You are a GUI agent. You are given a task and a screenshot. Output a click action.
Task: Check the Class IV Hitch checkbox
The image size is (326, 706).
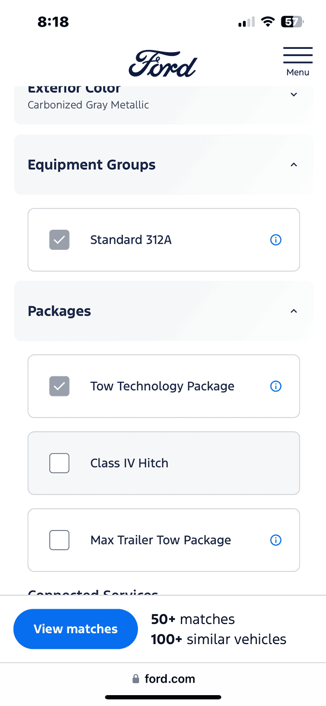[x=59, y=463]
